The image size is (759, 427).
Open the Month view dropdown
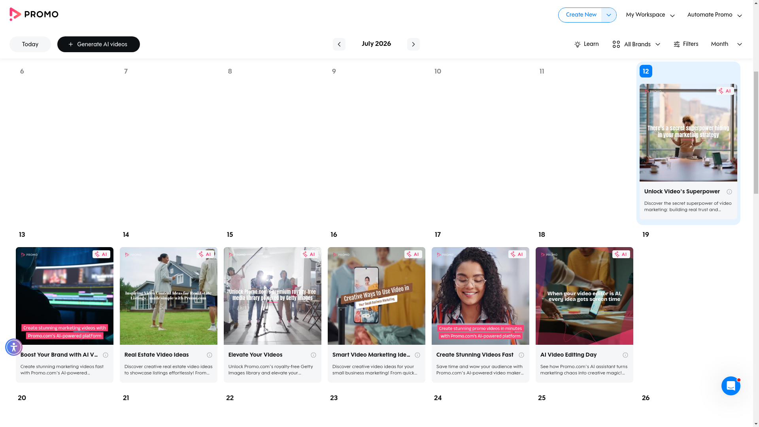726,44
